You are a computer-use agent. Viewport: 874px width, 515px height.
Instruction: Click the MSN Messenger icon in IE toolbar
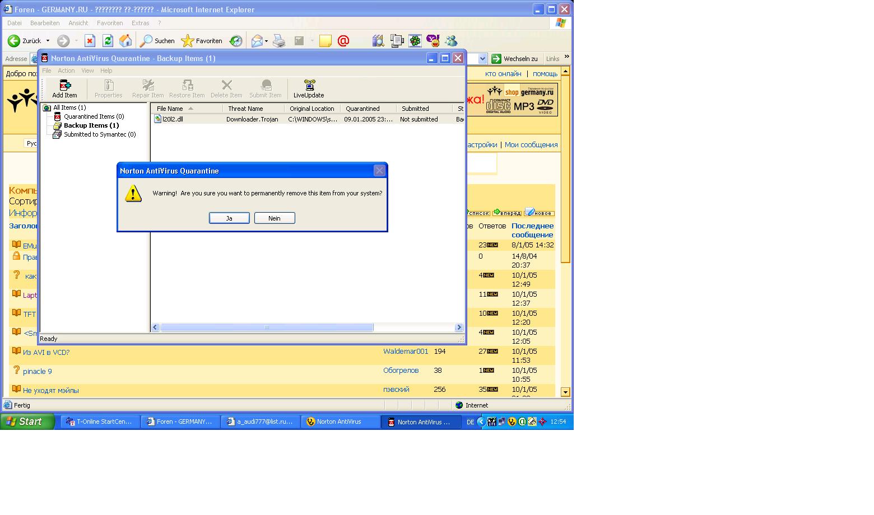(x=451, y=40)
